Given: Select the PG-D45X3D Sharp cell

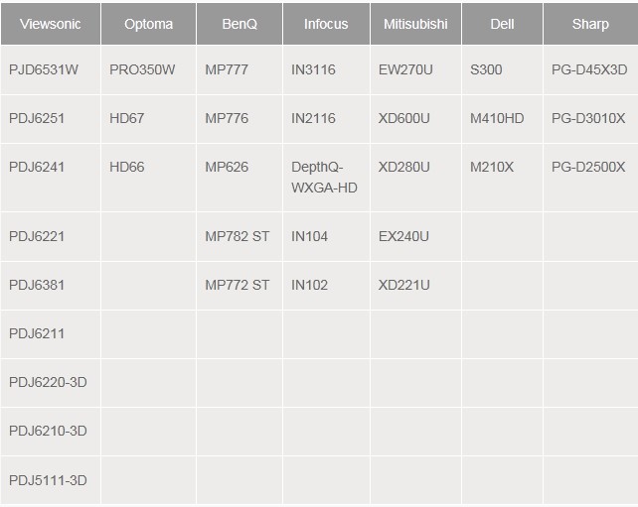Looking at the screenshot, I should (591, 69).
